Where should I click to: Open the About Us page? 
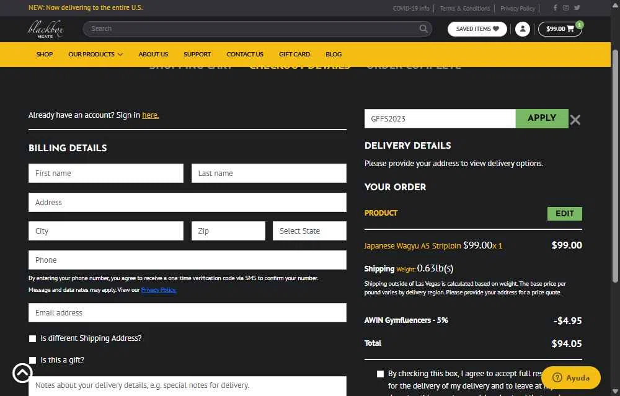click(153, 54)
